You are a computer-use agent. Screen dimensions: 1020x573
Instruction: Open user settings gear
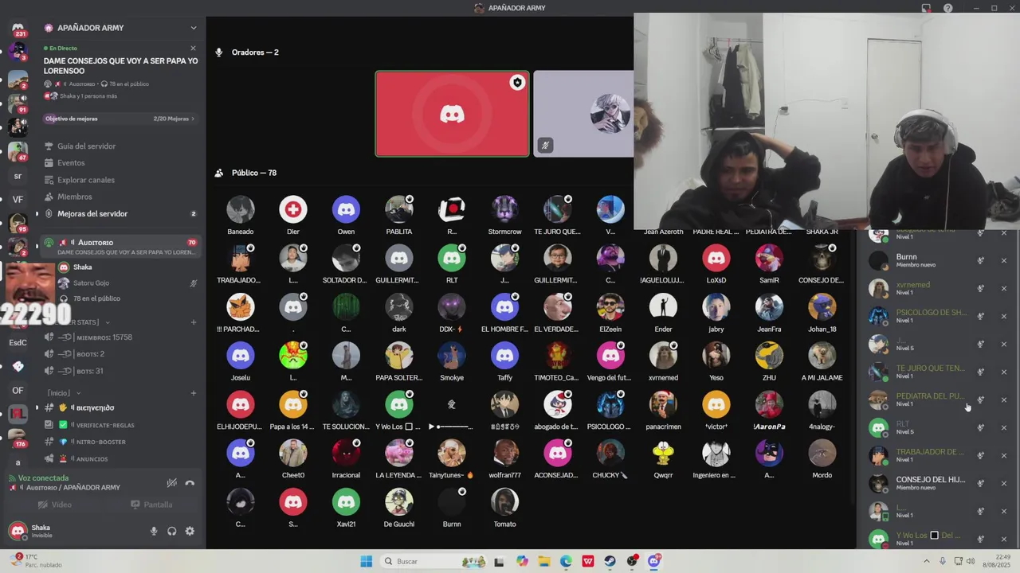click(190, 531)
